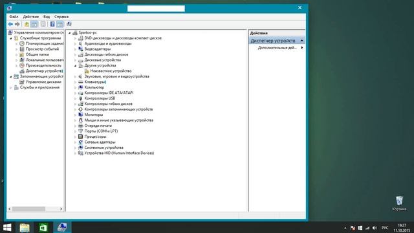Click the console tree horizontal scrollbar thumb
414x233 pixels.
point(28,208)
